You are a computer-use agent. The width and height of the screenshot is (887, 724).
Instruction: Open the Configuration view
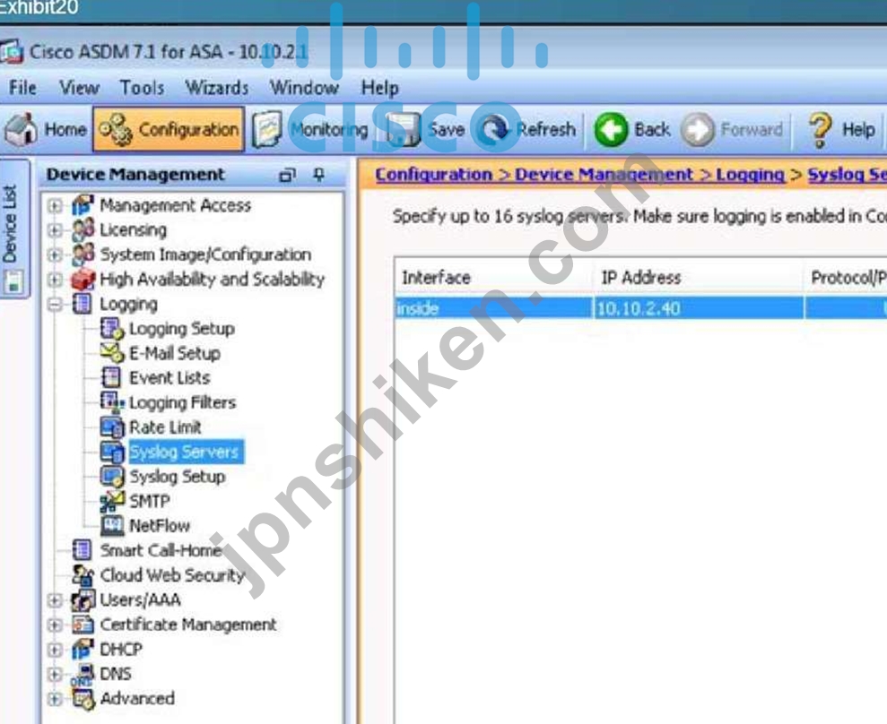click(169, 129)
